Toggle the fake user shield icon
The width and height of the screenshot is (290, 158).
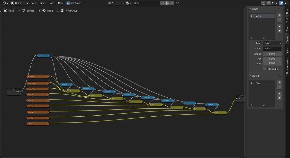(x=162, y=3)
